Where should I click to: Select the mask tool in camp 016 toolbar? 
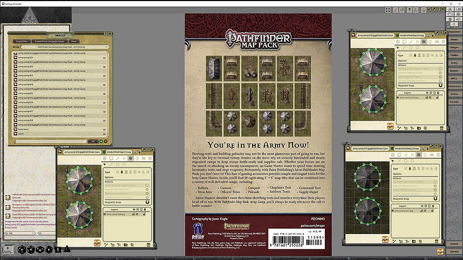(437, 42)
